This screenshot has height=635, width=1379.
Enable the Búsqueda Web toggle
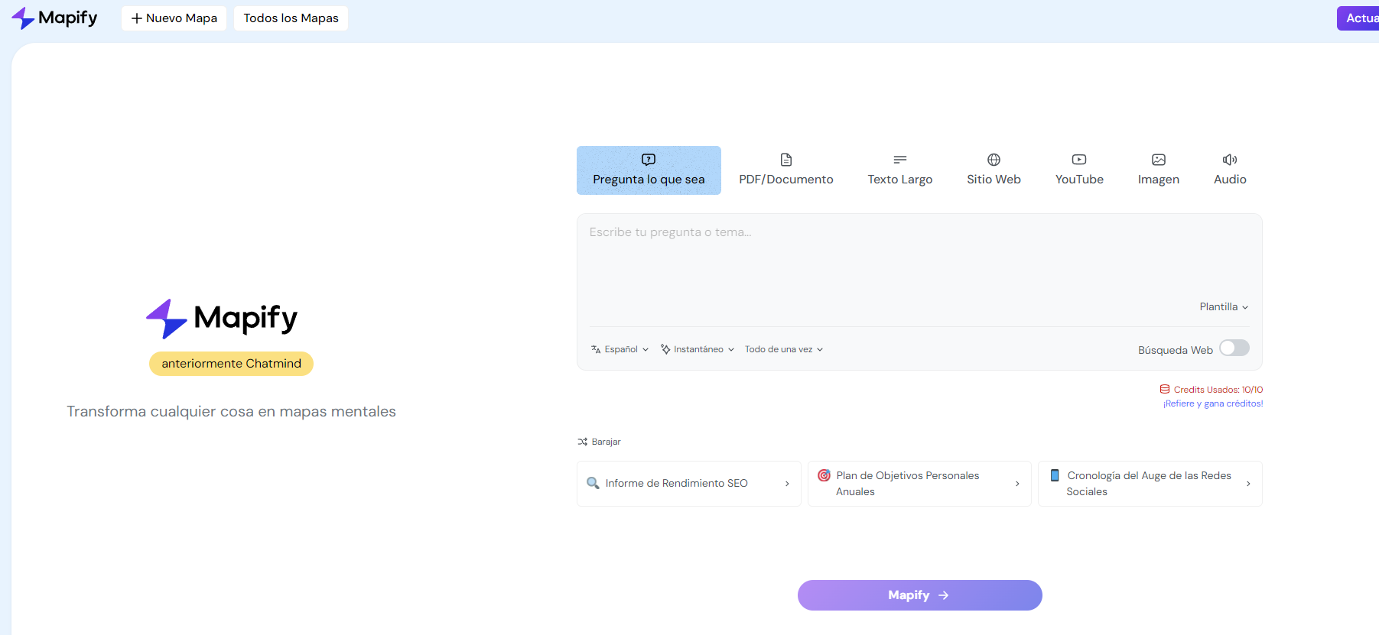click(1234, 348)
